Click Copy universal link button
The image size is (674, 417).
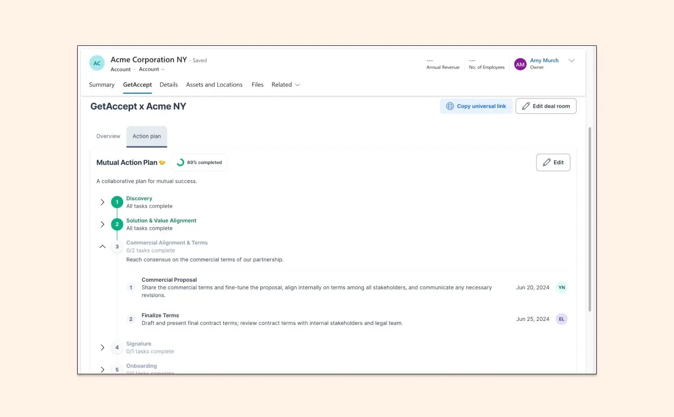(476, 106)
